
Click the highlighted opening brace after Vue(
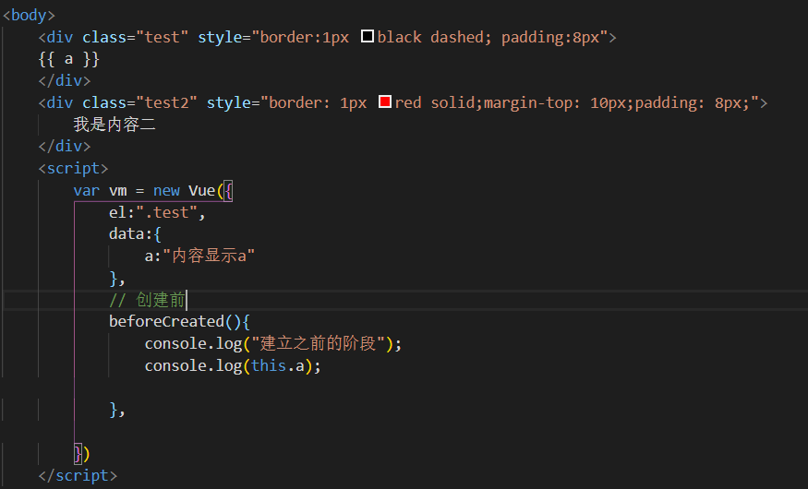tap(228, 191)
